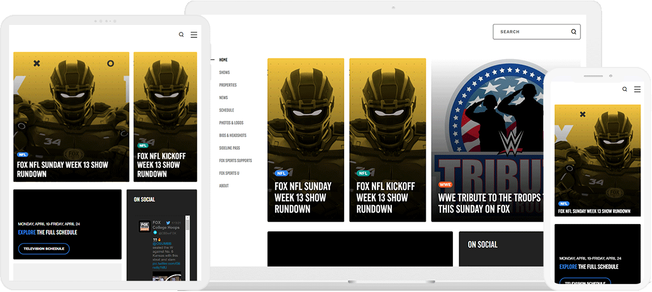Open FOX NFL KICKOFF card on tablet
Image resolution: width=652 pixels, height=292 pixels.
165,117
